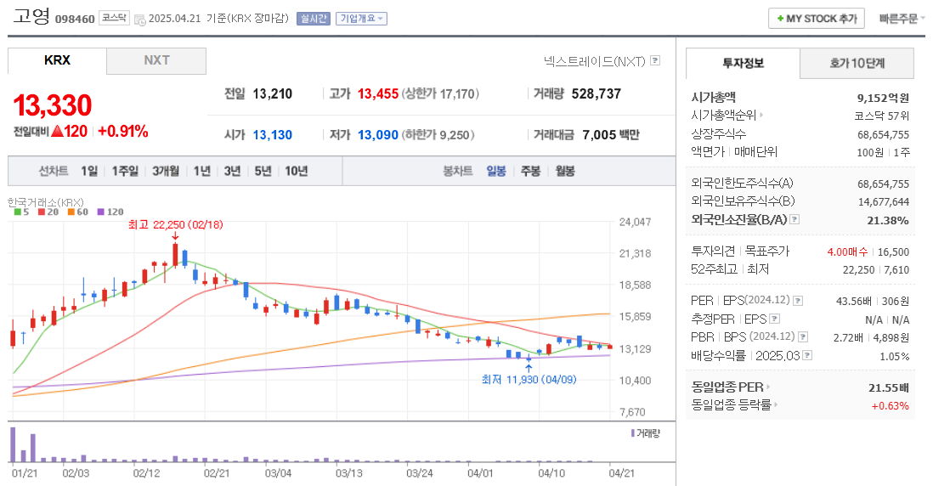Select the 월봉 candlestick chart

(x=565, y=172)
